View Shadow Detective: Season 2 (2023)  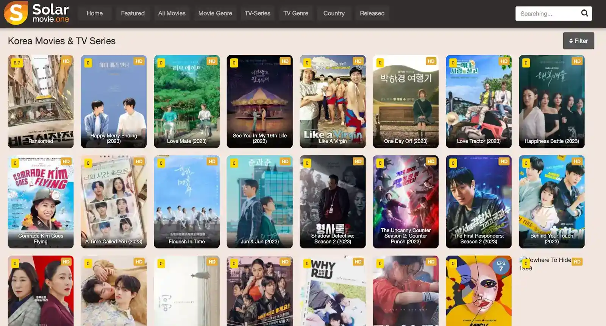tap(333, 202)
